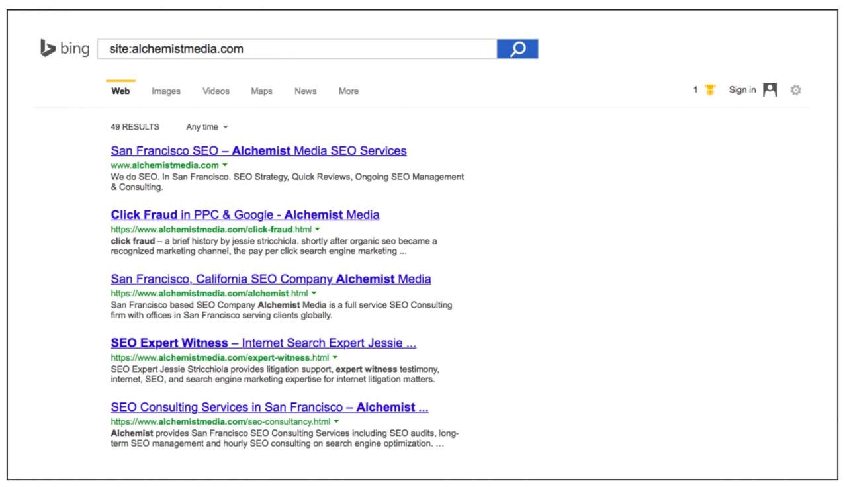Image resolution: width=847 pixels, height=487 pixels.
Task: Open the Maps tab
Action: pyautogui.click(x=261, y=91)
